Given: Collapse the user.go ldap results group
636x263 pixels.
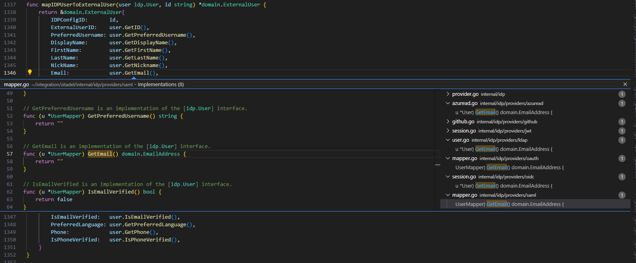Looking at the screenshot, I should 448,140.
